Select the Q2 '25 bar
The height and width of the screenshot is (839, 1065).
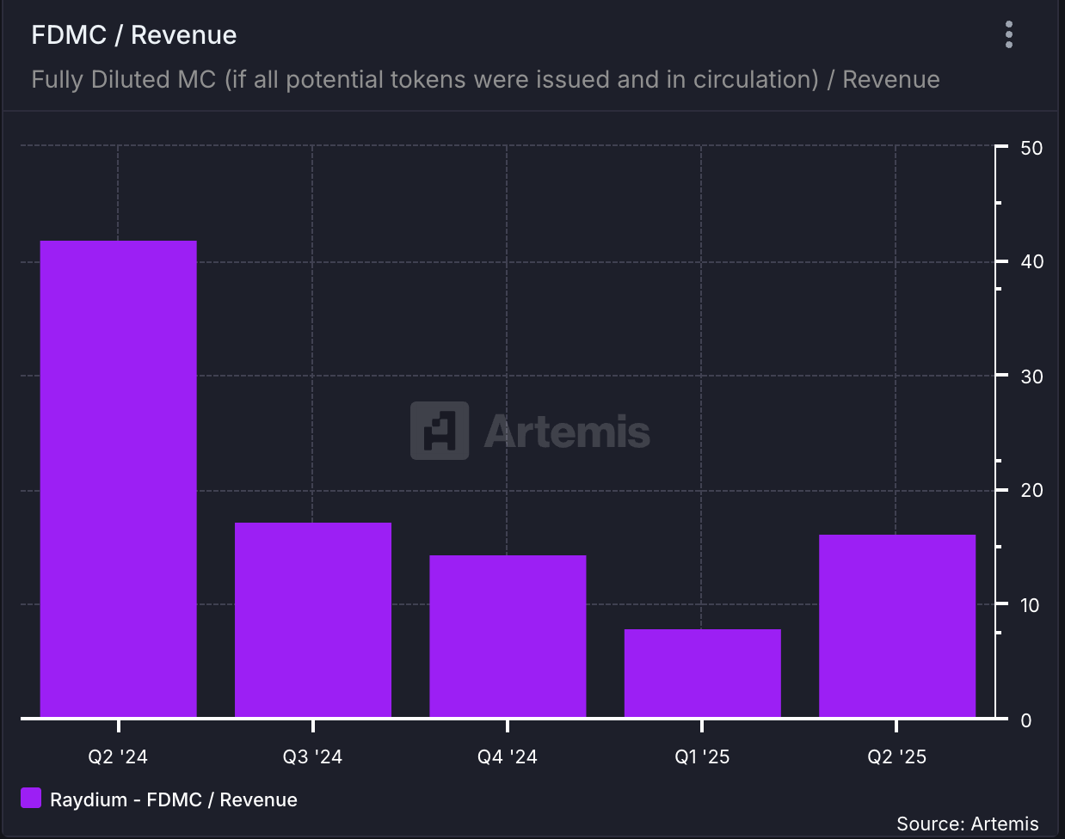[897, 626]
